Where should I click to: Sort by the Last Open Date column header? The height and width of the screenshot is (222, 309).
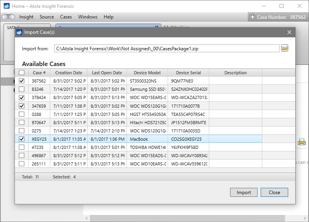pyautogui.click(x=107, y=73)
